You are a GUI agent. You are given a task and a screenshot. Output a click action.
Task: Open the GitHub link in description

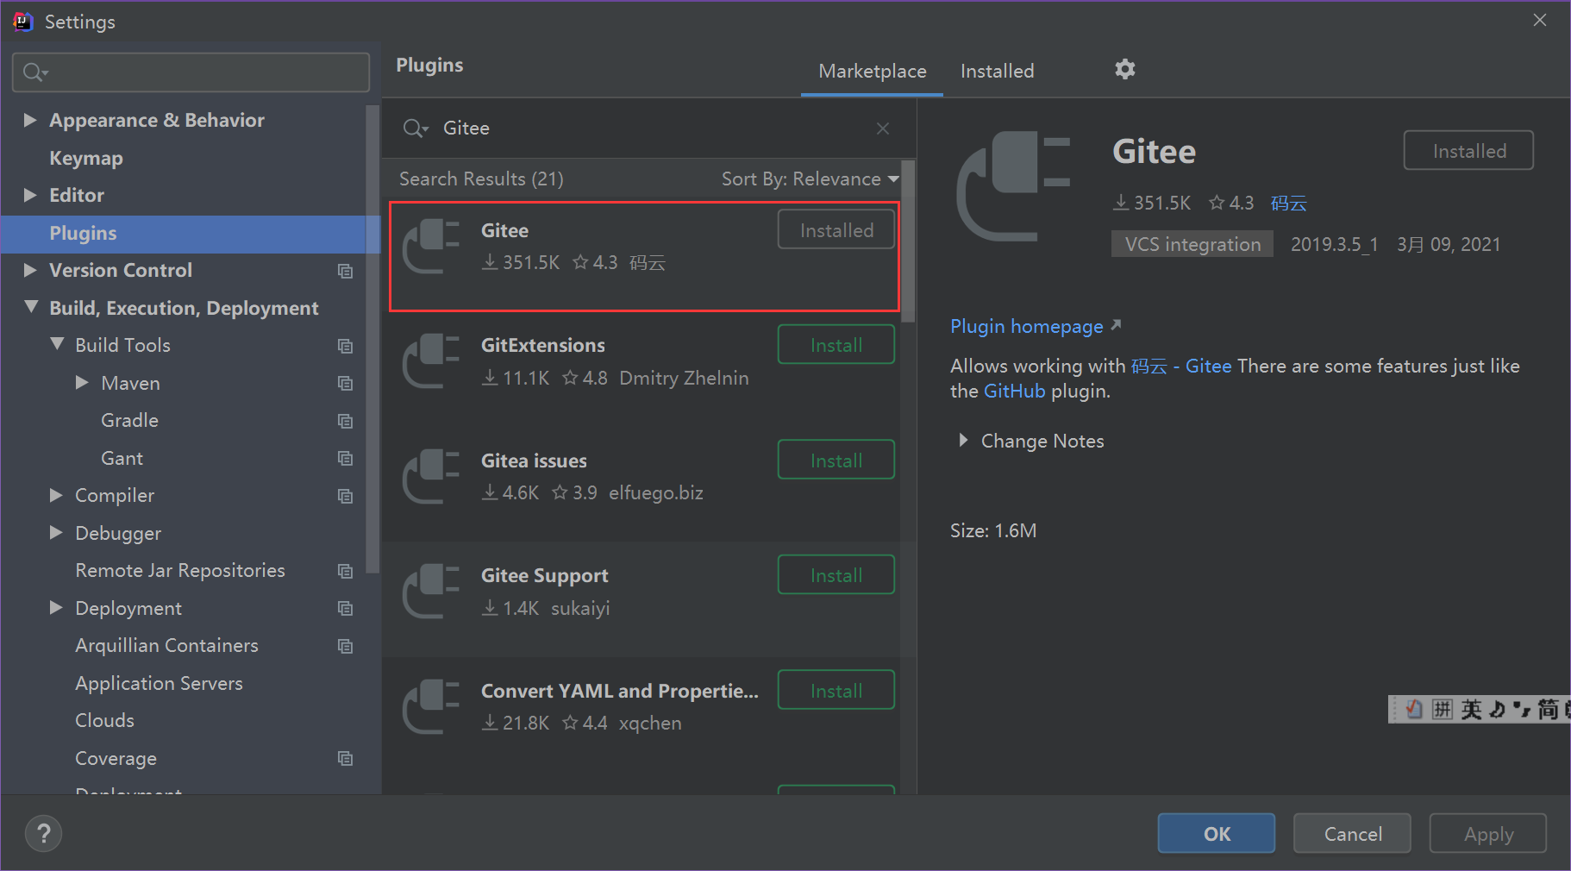[x=1014, y=391]
